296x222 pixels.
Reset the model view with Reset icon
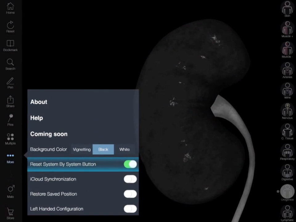(10, 26)
